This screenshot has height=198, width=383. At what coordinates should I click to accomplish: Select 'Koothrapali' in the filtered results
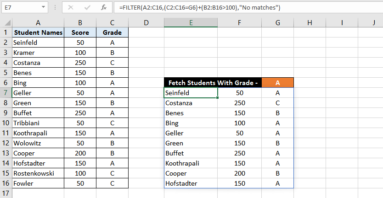pyautogui.click(x=191, y=163)
